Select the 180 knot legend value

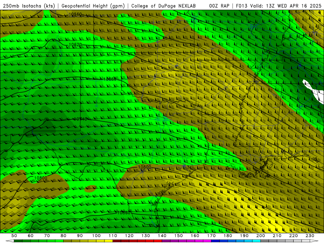point(228,236)
